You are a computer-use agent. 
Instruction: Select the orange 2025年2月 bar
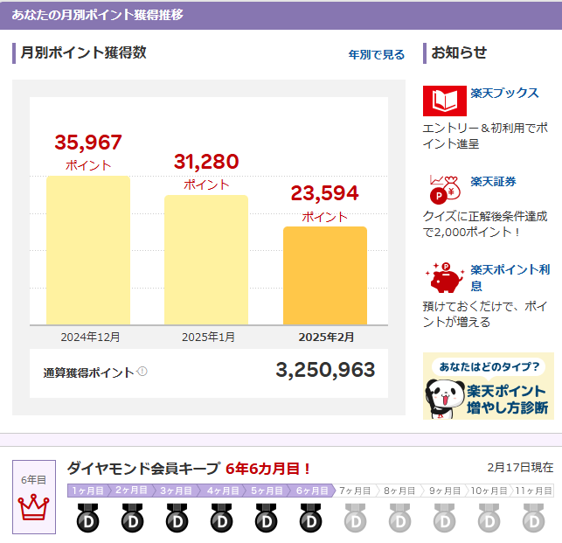pos(325,275)
